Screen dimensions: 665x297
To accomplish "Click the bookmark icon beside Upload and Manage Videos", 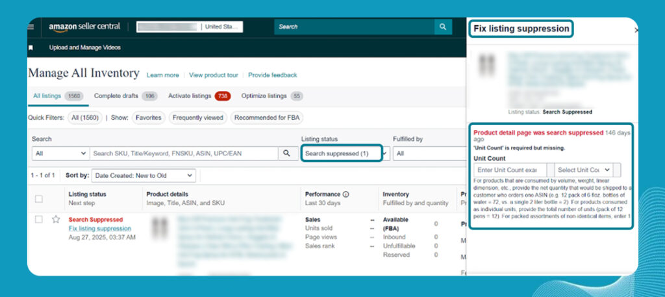I will point(31,47).
